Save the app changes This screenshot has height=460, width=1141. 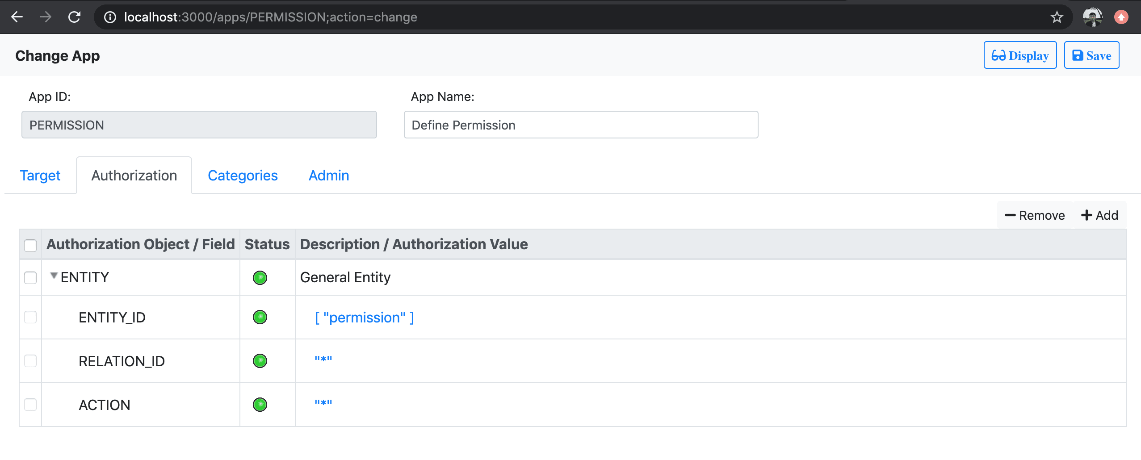tap(1091, 55)
